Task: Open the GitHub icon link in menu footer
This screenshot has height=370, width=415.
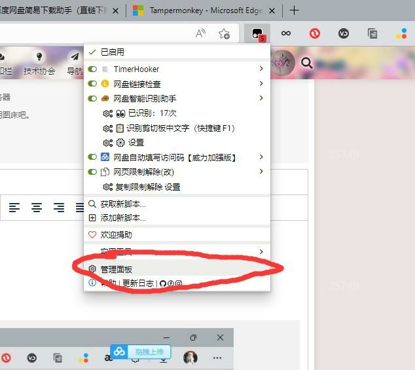Action: pos(163,284)
